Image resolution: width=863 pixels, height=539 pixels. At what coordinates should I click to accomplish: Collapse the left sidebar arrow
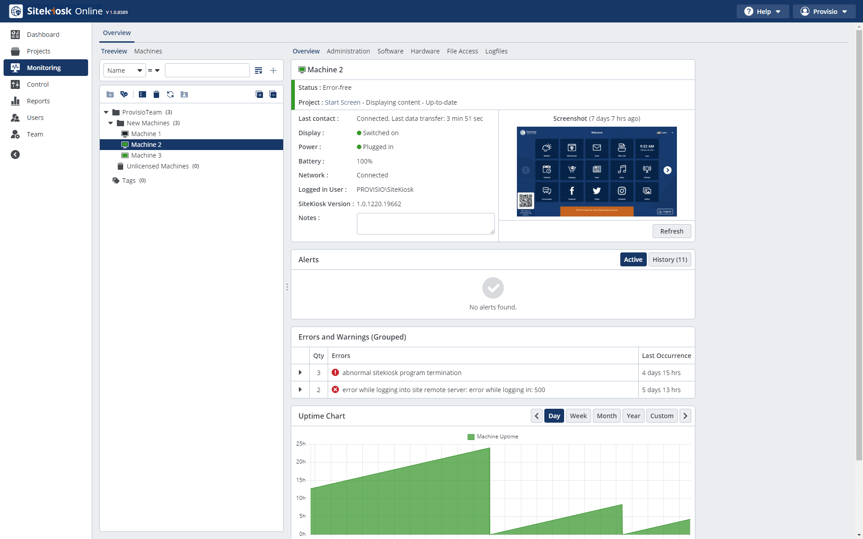(x=15, y=155)
